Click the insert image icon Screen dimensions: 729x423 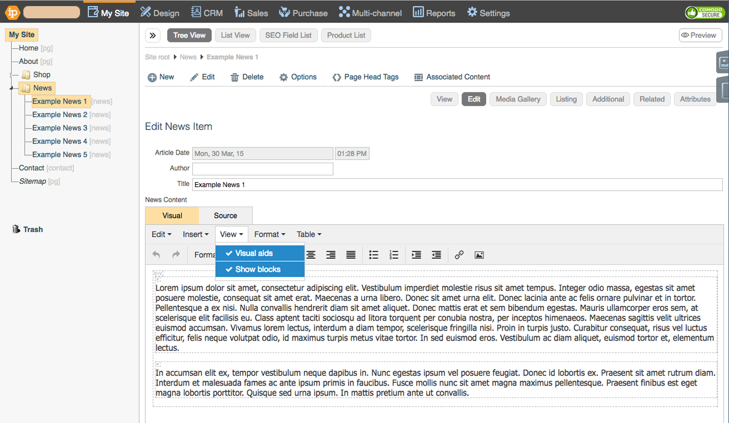coord(479,255)
